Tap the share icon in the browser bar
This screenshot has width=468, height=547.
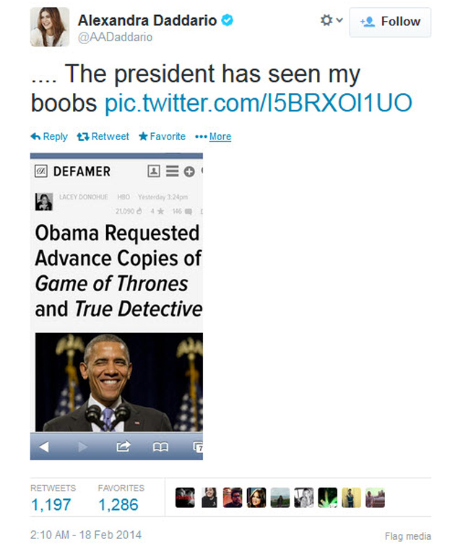tap(123, 447)
